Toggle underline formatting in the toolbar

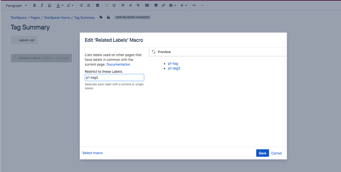coord(49,5)
